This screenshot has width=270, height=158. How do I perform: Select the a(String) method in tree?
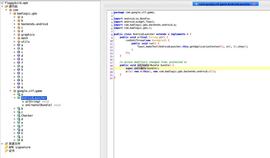pos(33,102)
